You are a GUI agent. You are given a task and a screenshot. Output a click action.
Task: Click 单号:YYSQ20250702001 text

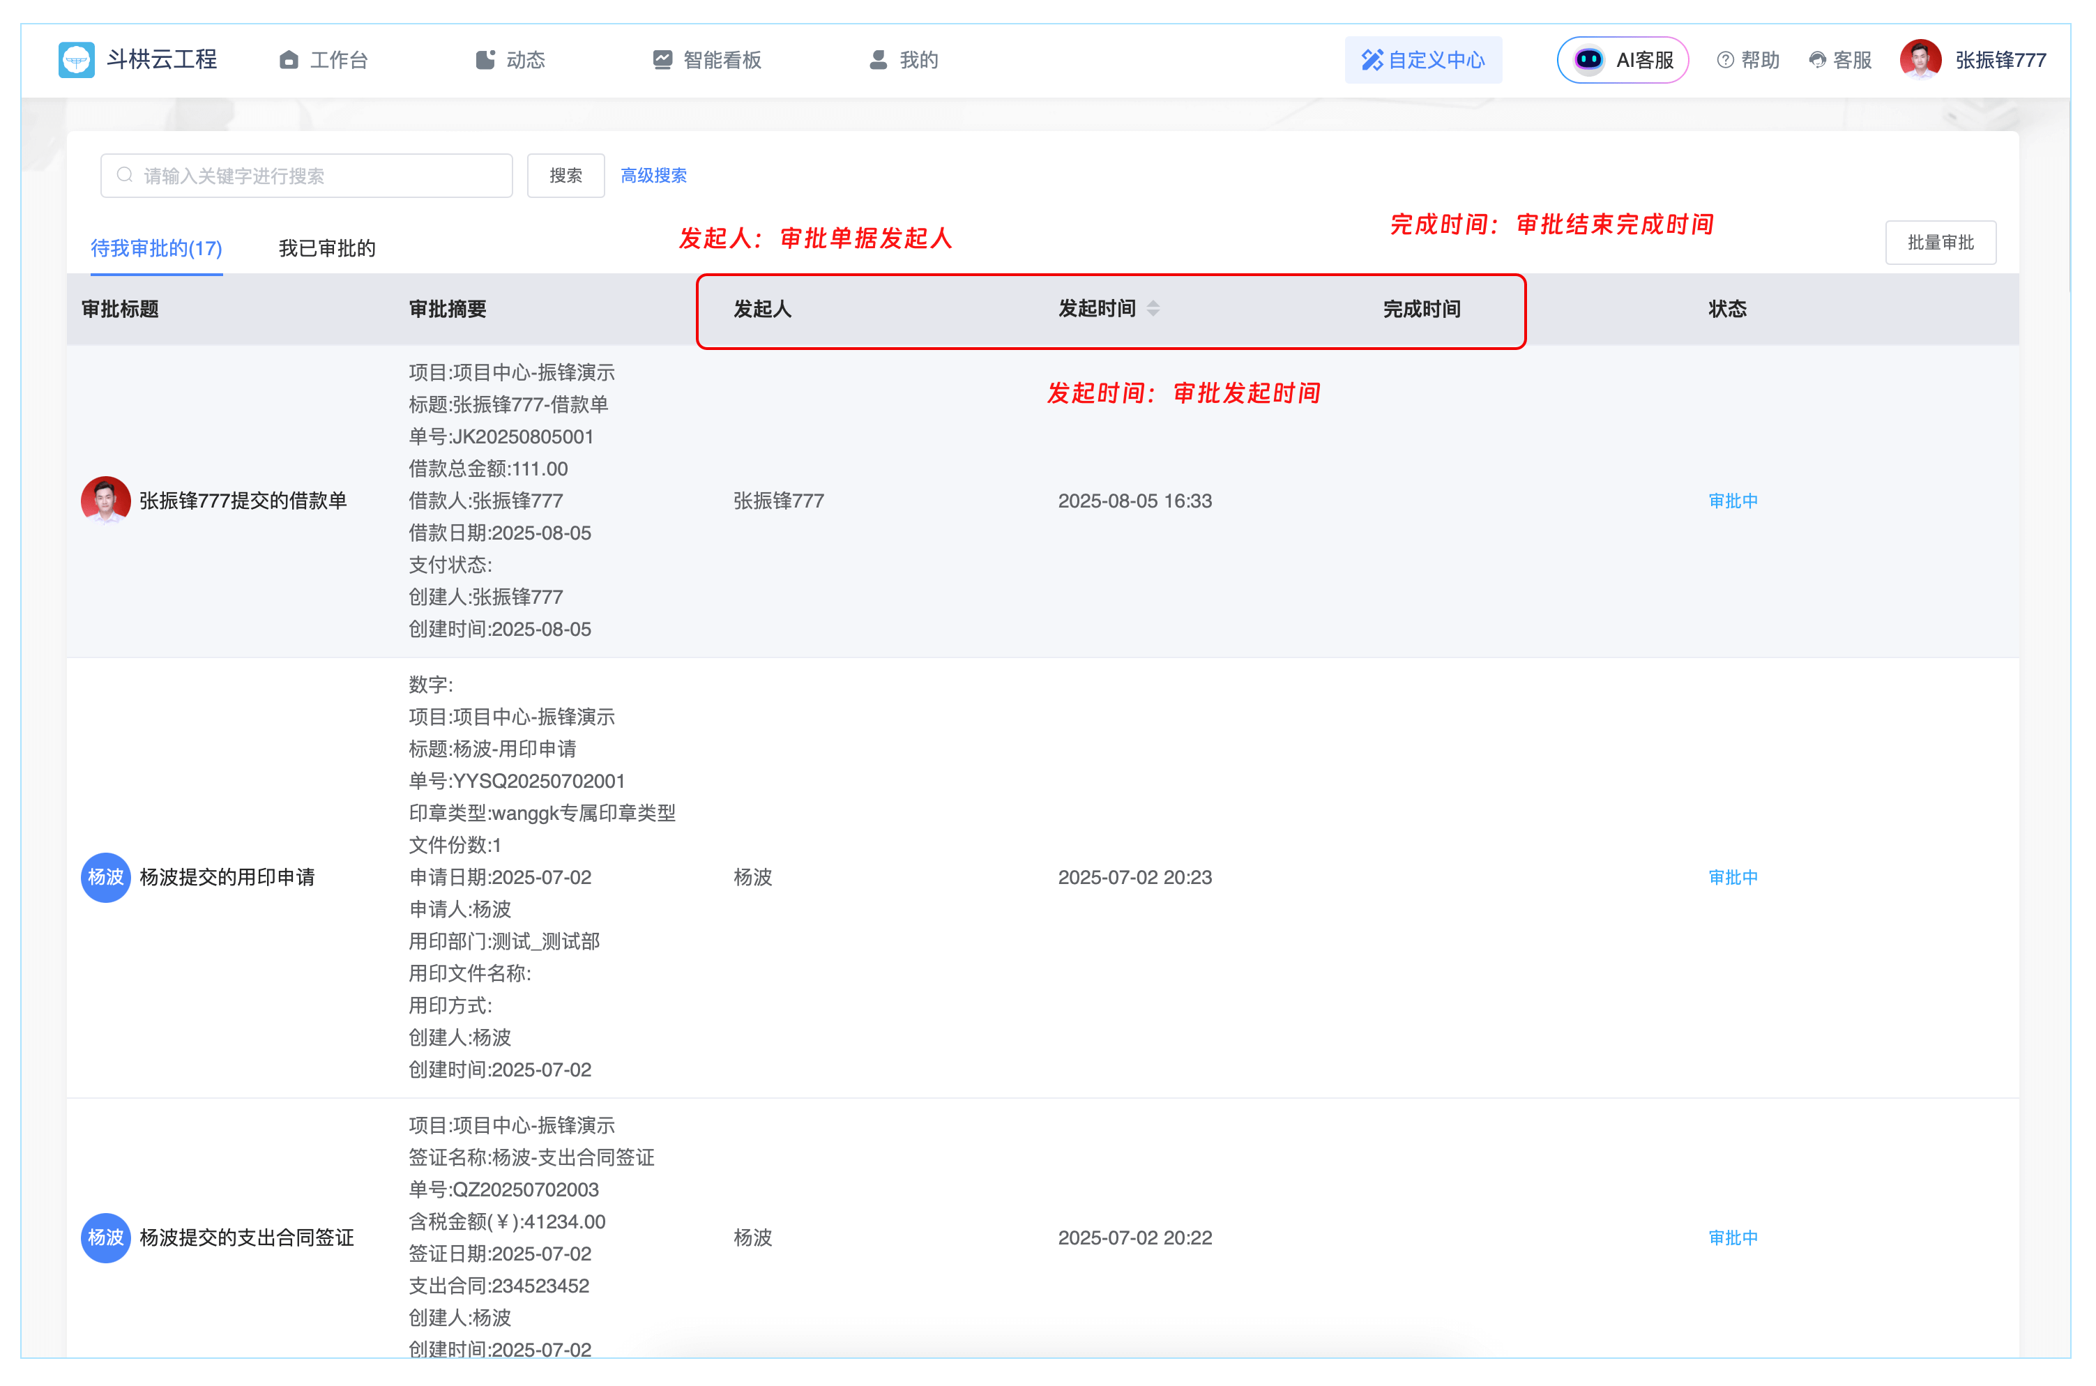coord(517,781)
